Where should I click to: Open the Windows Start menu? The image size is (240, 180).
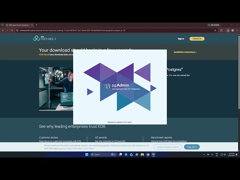[87, 154]
